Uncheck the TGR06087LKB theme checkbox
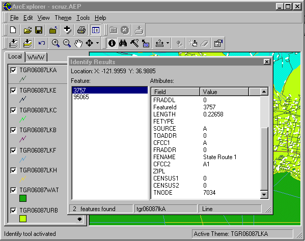Image resolution: width=305 pixels, height=241 pixels. click(13, 130)
